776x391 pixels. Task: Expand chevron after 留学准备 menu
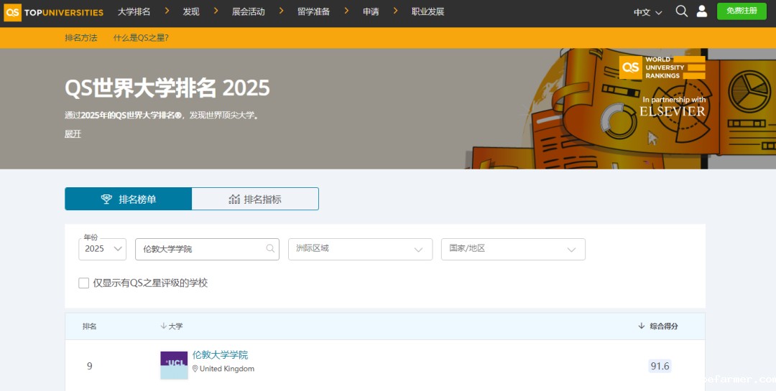[x=346, y=10]
